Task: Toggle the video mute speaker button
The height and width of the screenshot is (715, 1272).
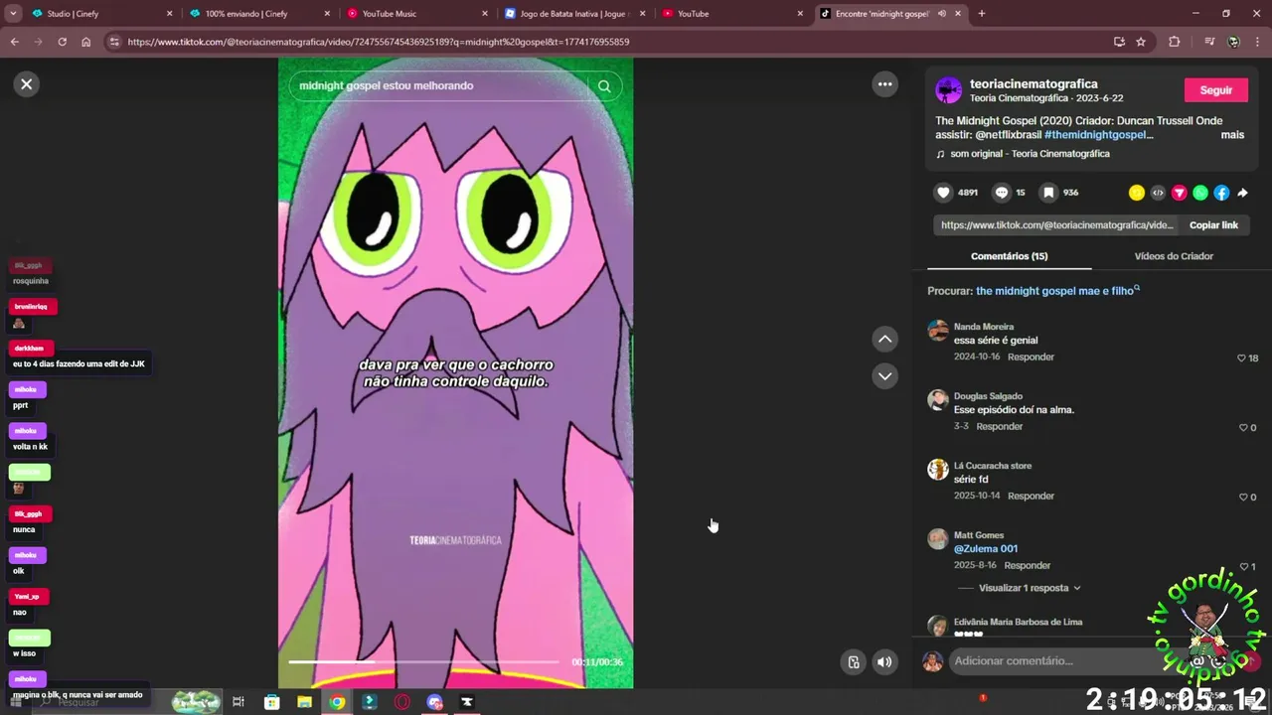Action: [x=884, y=662]
